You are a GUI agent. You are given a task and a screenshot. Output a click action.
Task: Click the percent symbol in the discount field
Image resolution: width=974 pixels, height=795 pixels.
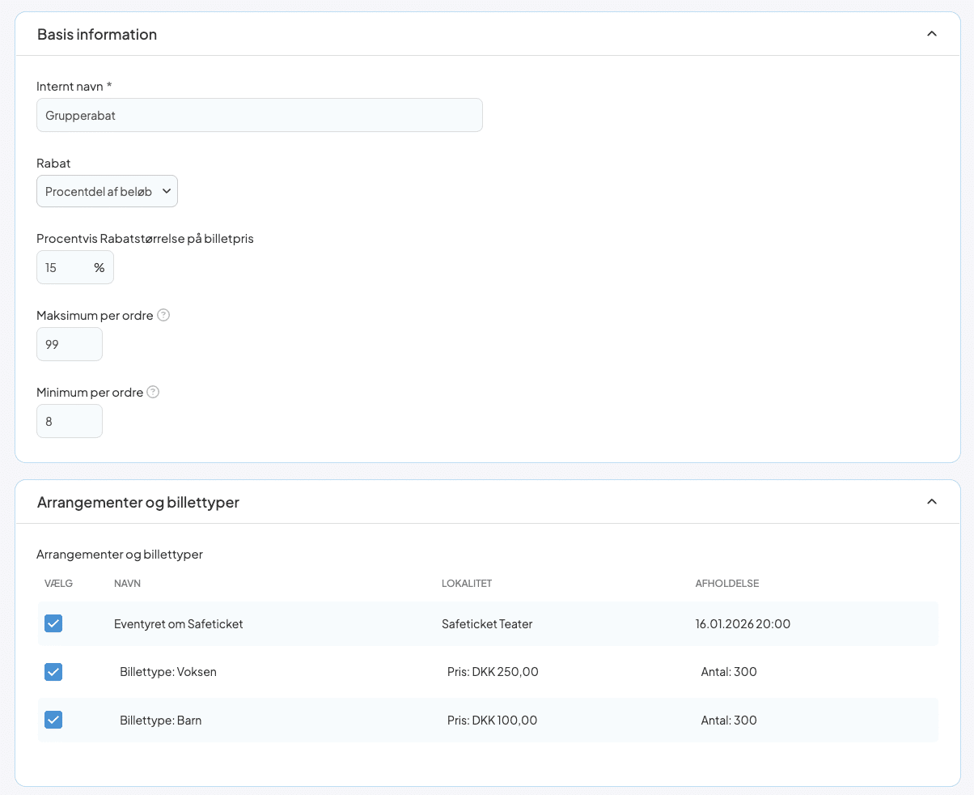pyautogui.click(x=99, y=267)
